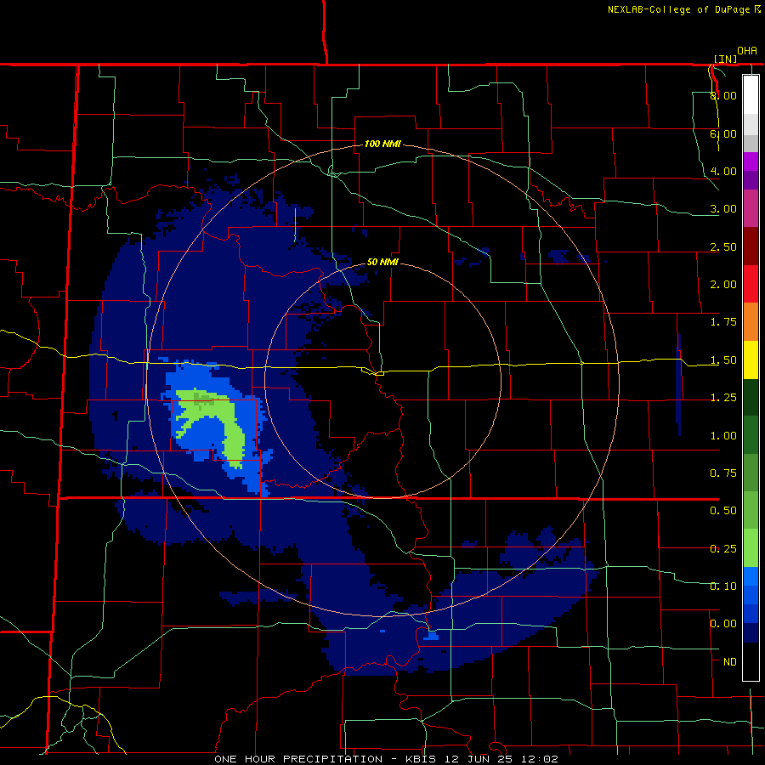Viewport: 765px width, 765px height.
Task: Pick the bright red legend swatch
Action: click(751, 284)
